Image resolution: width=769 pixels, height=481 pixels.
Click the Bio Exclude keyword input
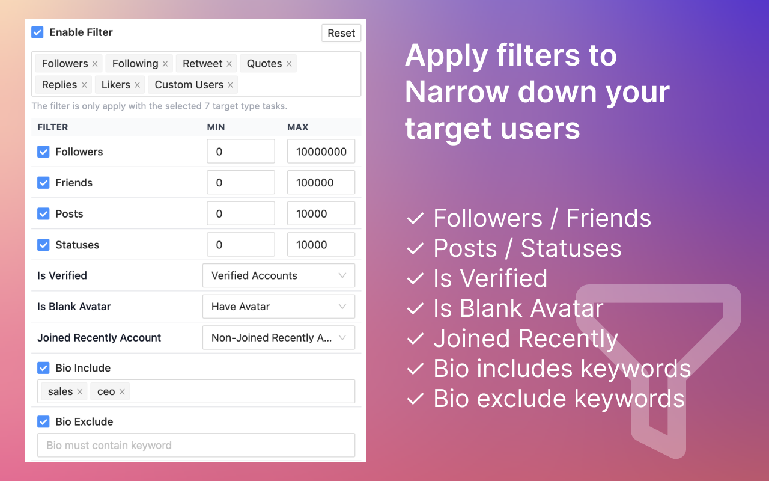[196, 445]
